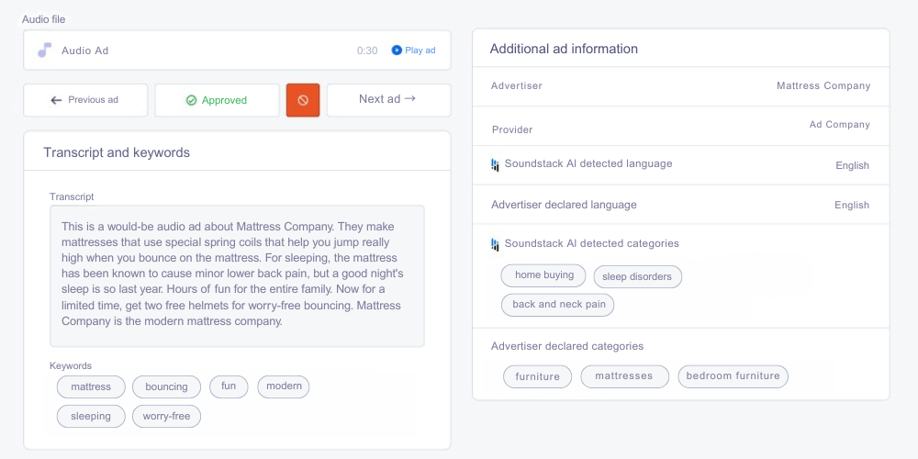Click the Transcript and keywords heading

click(x=117, y=152)
